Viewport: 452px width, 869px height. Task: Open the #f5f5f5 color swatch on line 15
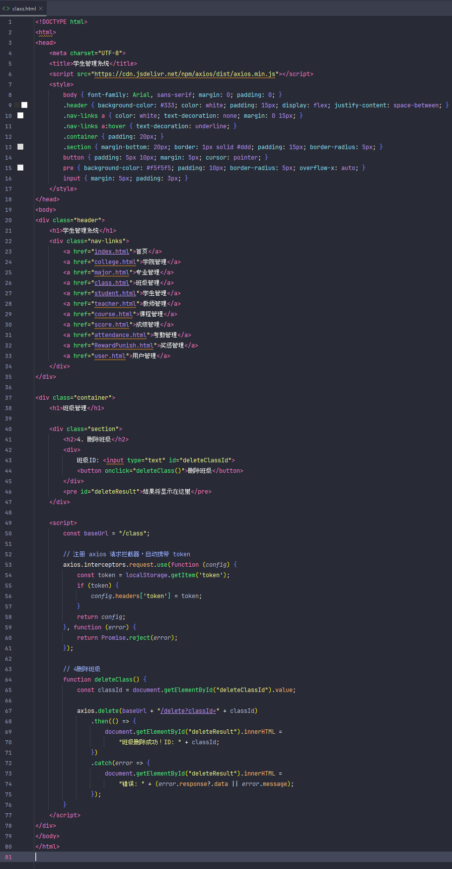pyautogui.click(x=20, y=168)
